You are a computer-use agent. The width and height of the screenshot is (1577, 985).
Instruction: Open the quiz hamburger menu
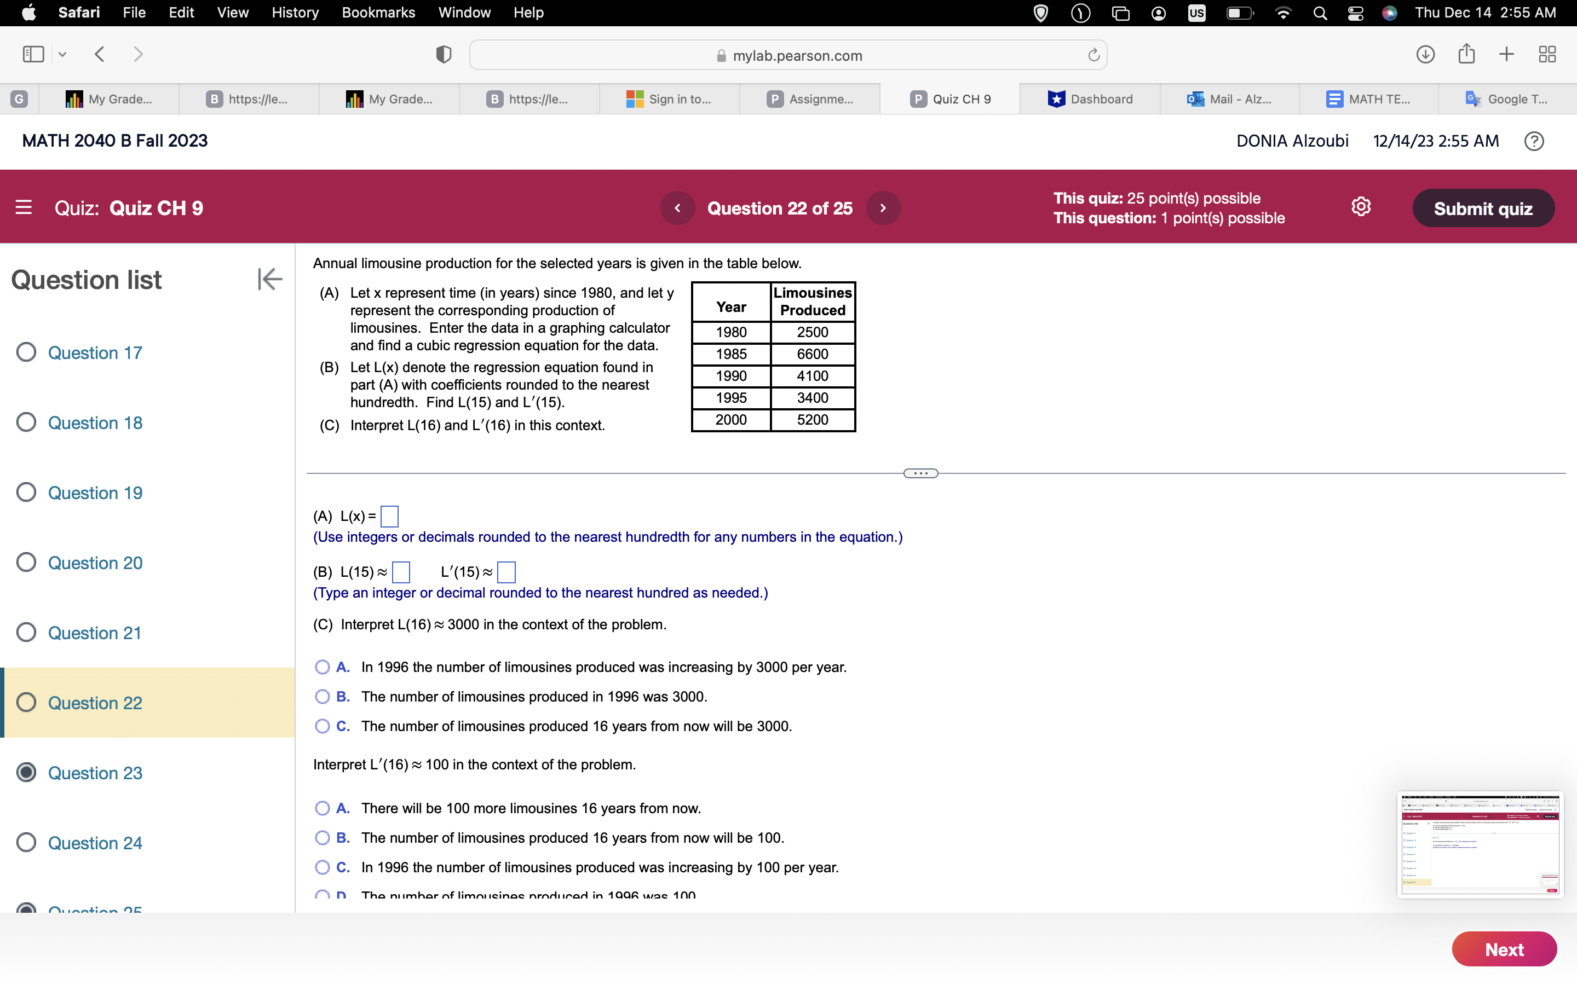(24, 207)
